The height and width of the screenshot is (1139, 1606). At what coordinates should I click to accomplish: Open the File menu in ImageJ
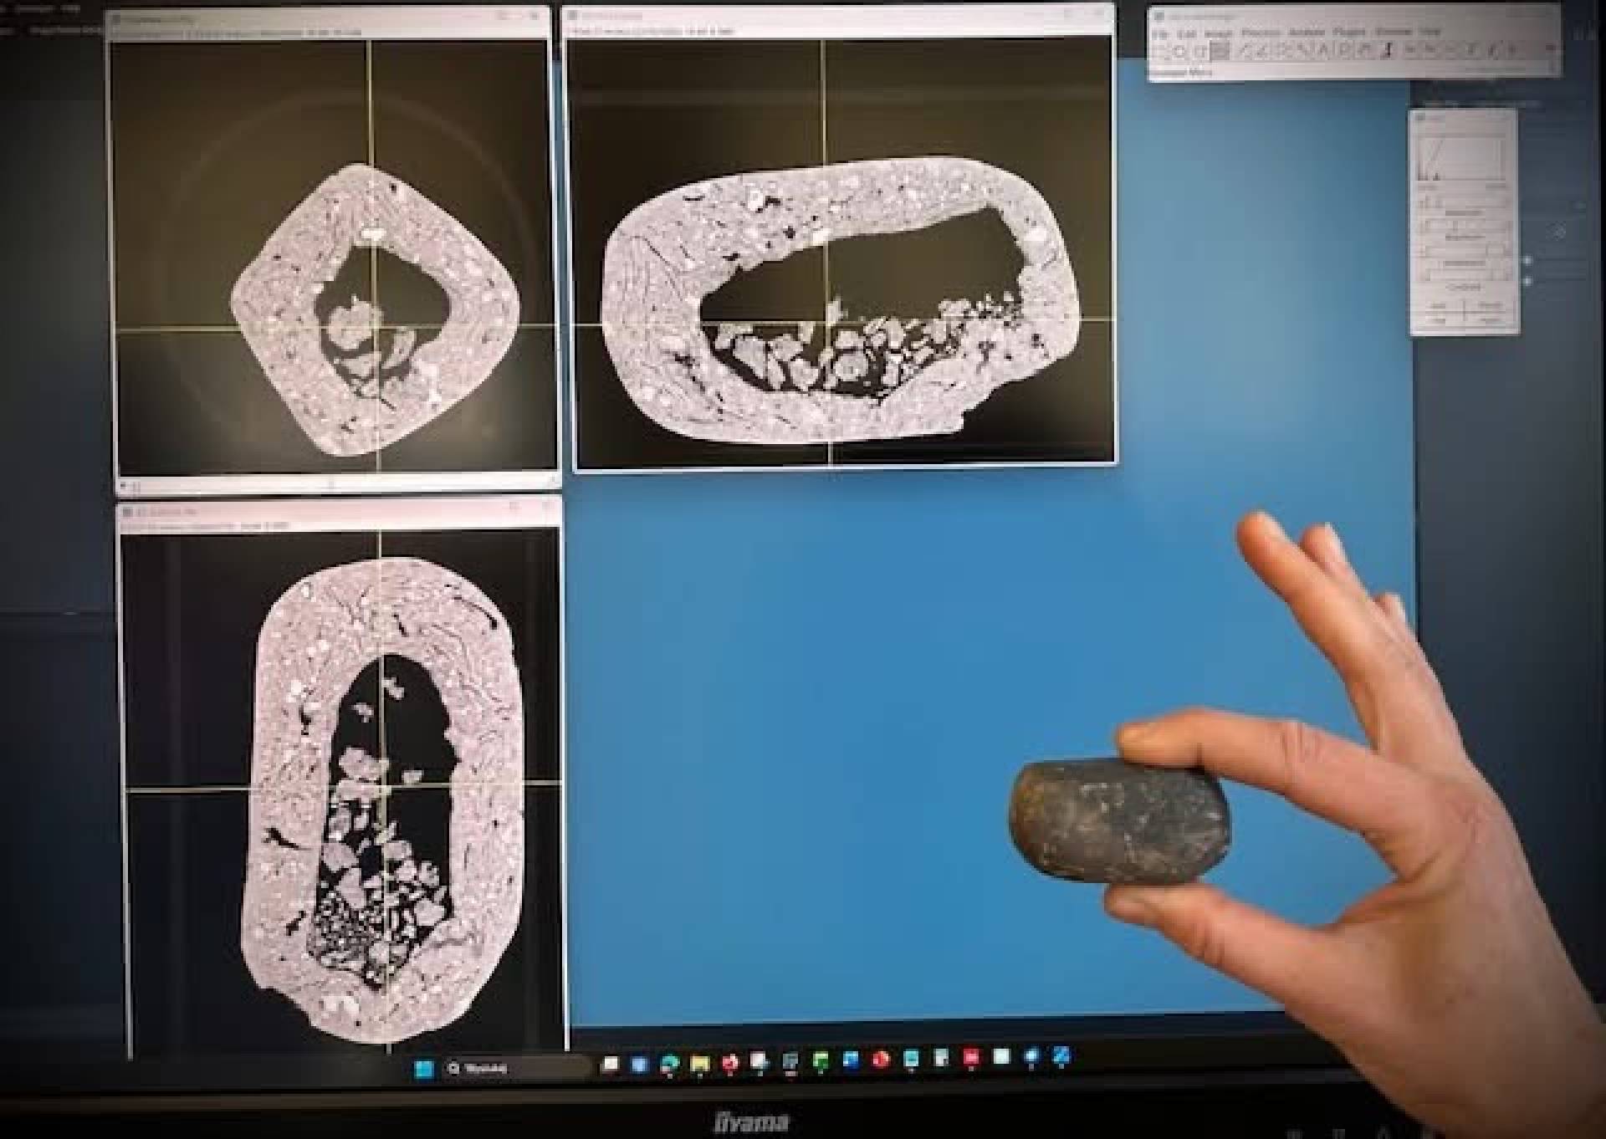click(1161, 33)
